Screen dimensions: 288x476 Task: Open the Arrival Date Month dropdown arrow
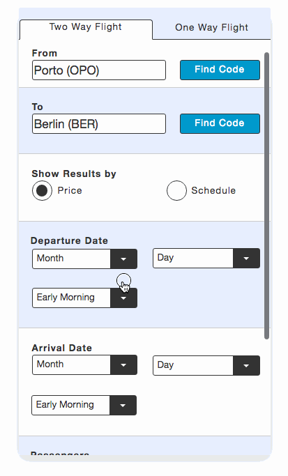tap(123, 365)
